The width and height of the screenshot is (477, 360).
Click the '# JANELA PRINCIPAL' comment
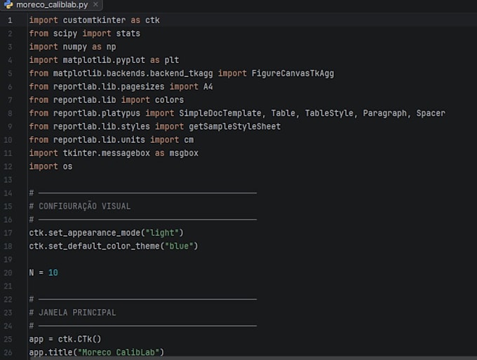(72, 312)
